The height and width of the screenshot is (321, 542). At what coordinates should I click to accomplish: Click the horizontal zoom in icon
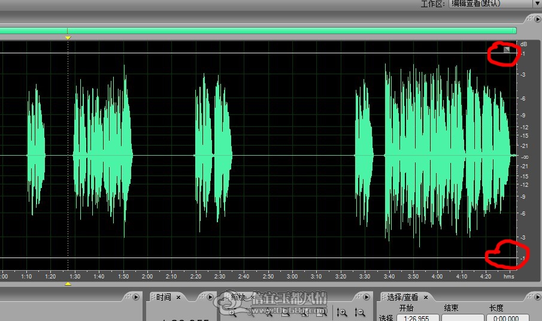click(232, 313)
